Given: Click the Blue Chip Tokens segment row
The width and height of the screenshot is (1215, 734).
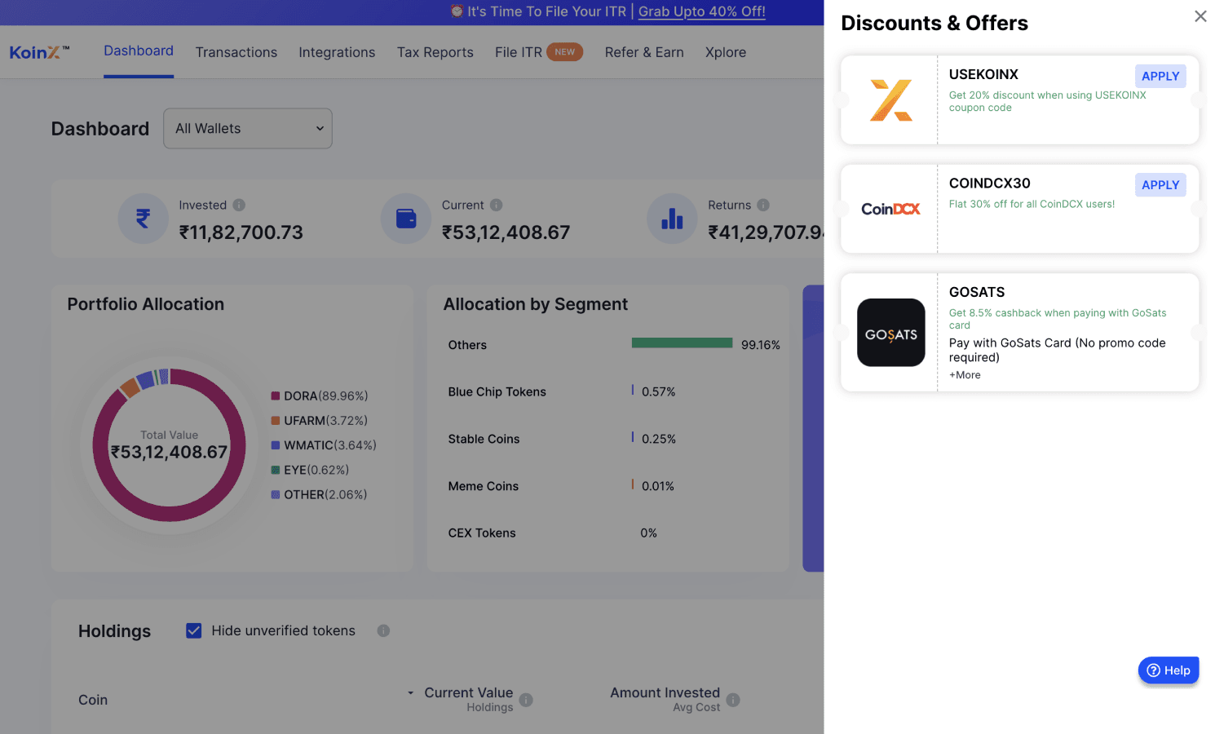Looking at the screenshot, I should (609, 392).
